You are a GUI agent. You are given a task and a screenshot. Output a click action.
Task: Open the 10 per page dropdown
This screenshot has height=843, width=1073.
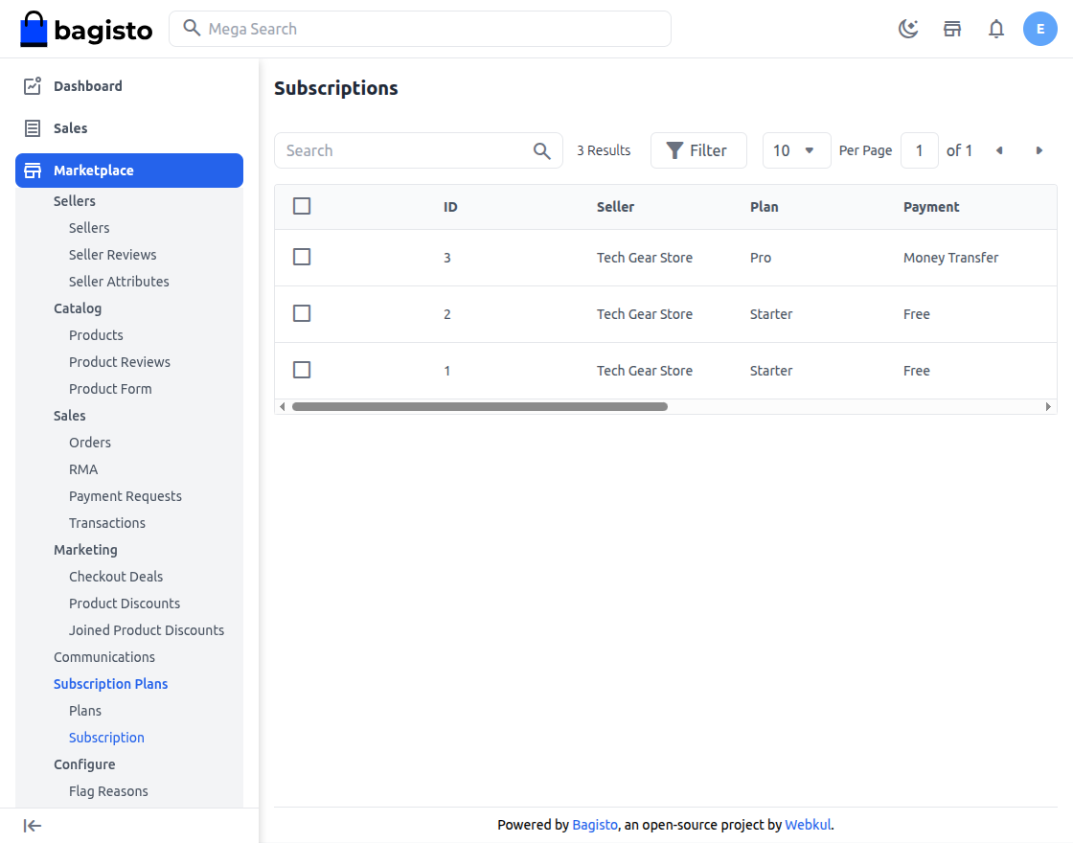pyautogui.click(x=796, y=150)
